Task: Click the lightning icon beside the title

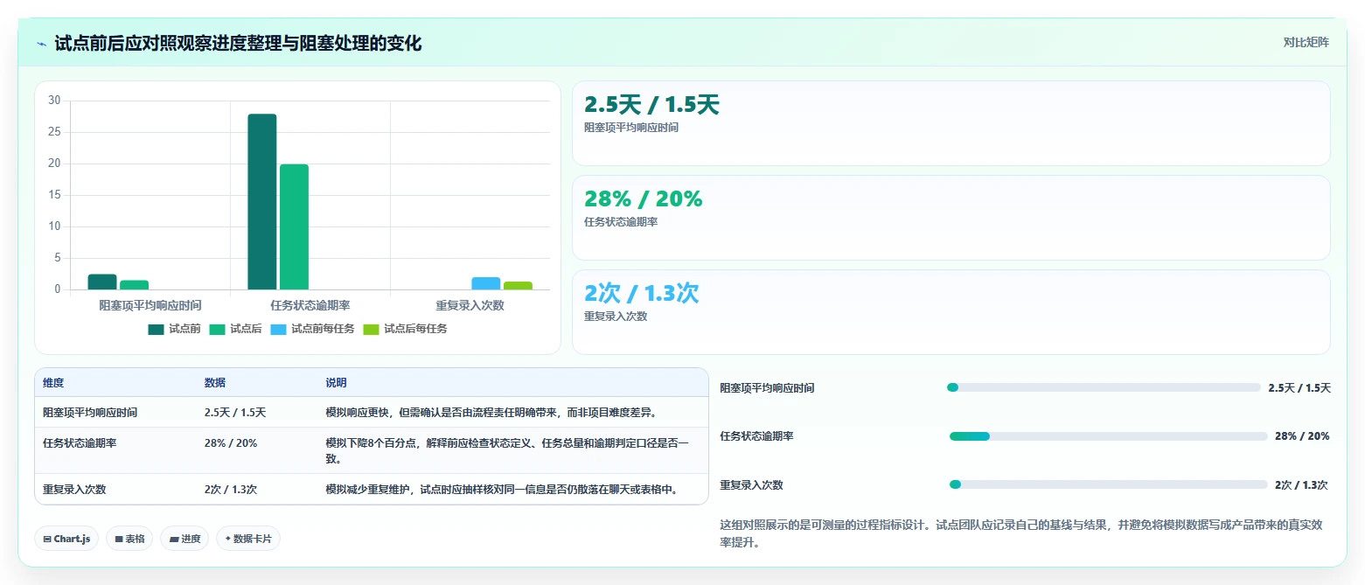Action: pos(42,44)
